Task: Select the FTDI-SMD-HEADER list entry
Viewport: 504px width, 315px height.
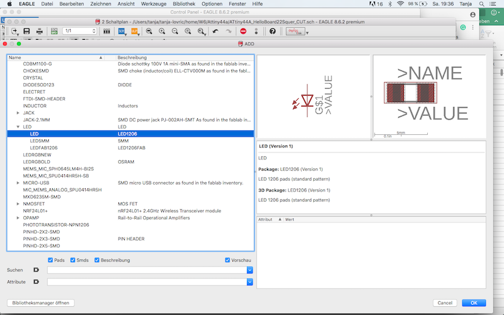Action: pyautogui.click(x=44, y=99)
